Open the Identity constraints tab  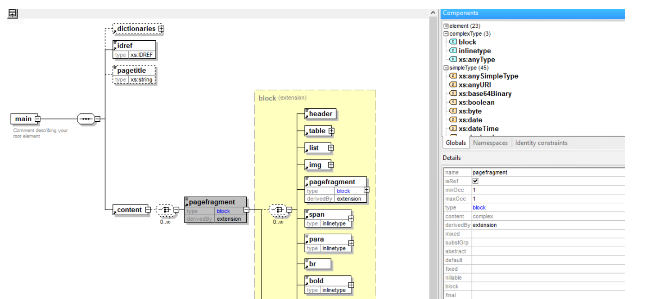click(x=541, y=143)
